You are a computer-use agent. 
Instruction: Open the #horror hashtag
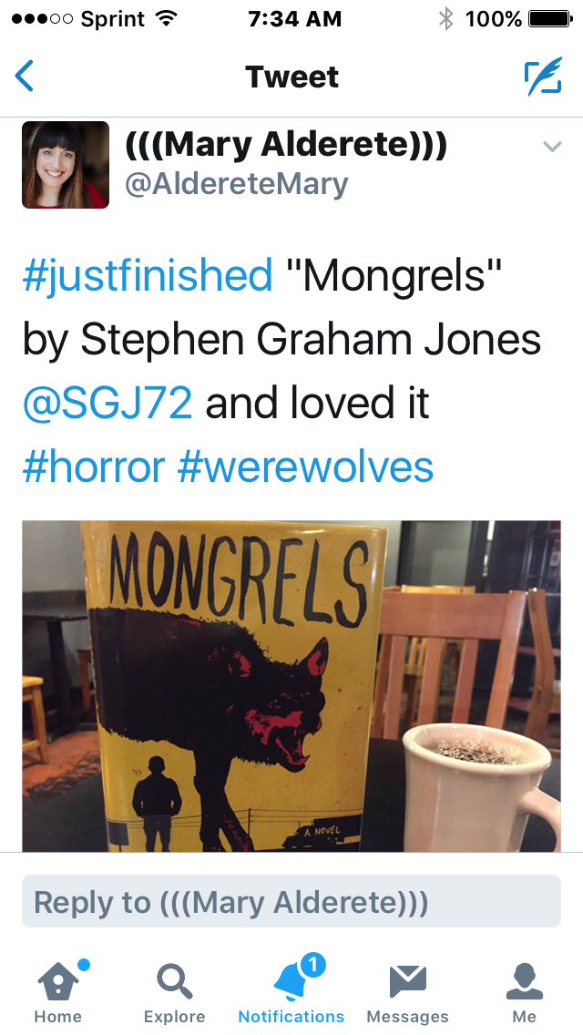pos(93,466)
